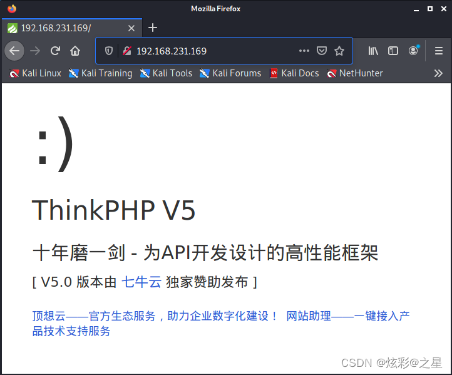This screenshot has height=375, width=452.
Task: Open Kali Forums bookmark
Action: pos(230,73)
